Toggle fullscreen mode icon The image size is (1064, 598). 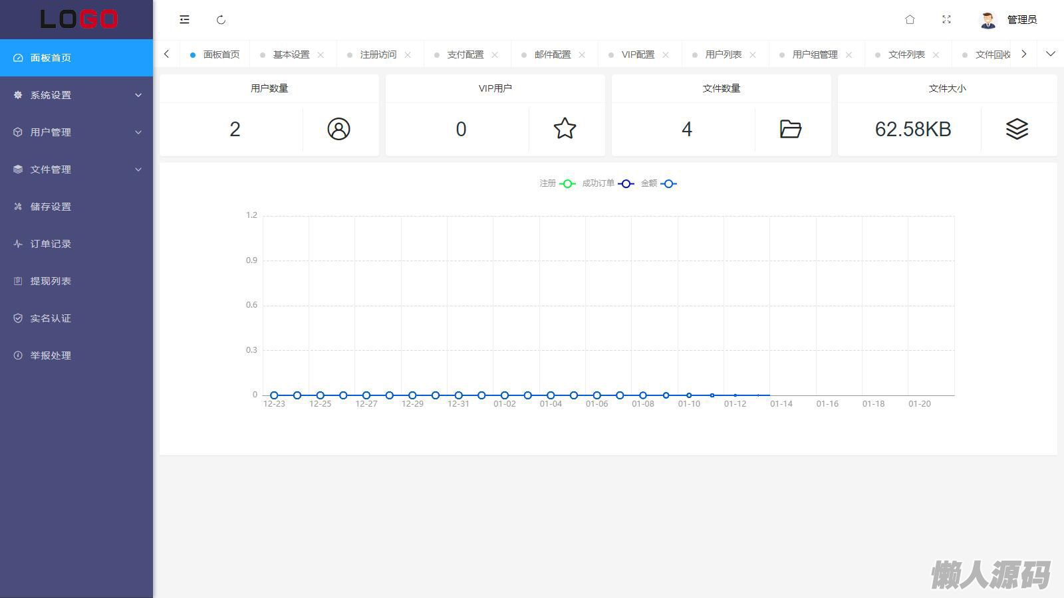click(x=946, y=20)
